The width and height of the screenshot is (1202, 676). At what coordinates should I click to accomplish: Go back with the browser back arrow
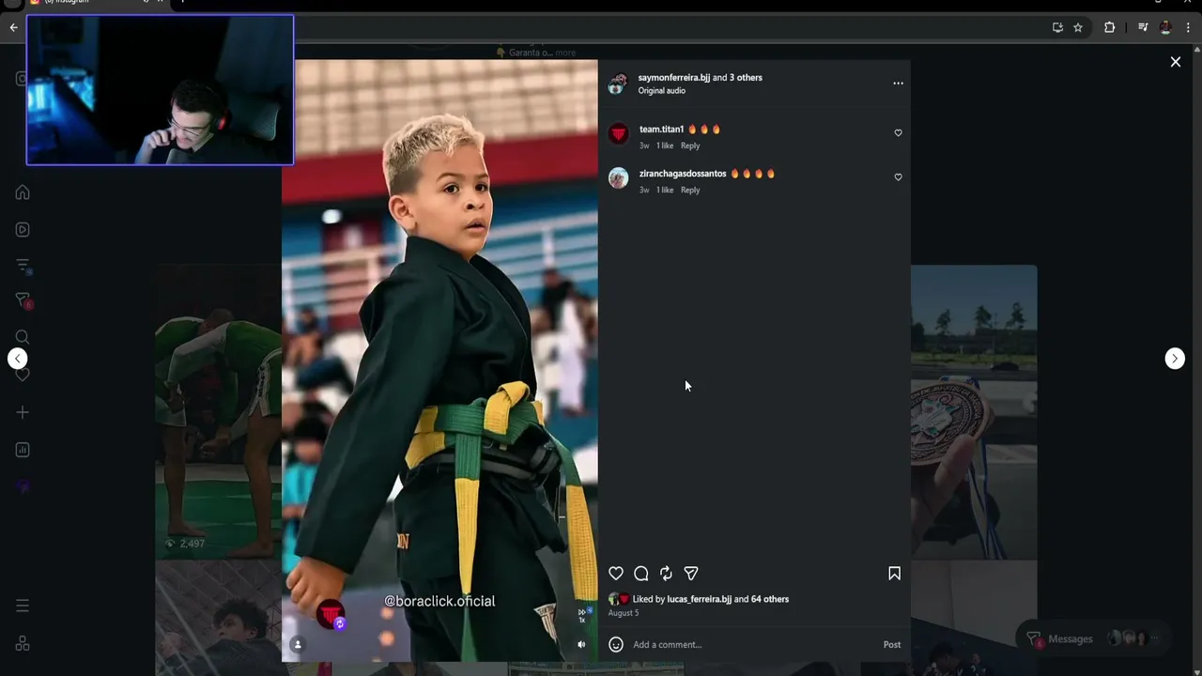click(13, 27)
